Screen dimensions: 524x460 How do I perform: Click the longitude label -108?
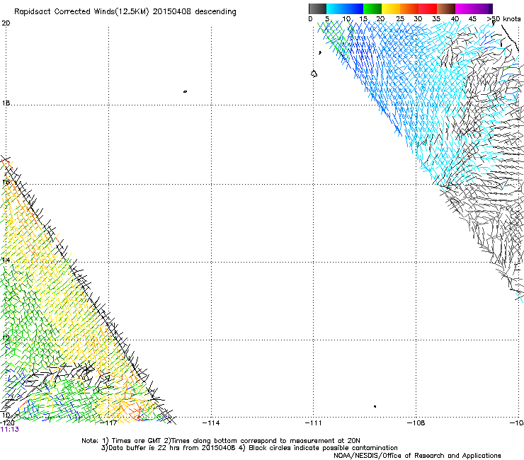pos(416,423)
